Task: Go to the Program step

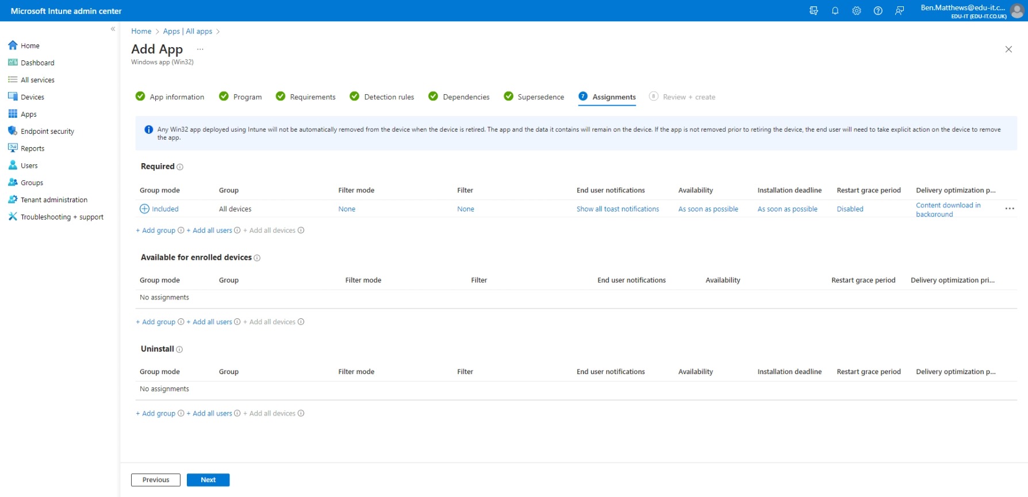Action: click(241, 97)
